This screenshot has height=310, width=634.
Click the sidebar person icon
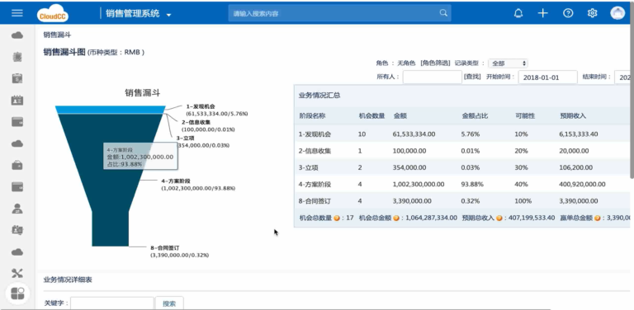17,209
